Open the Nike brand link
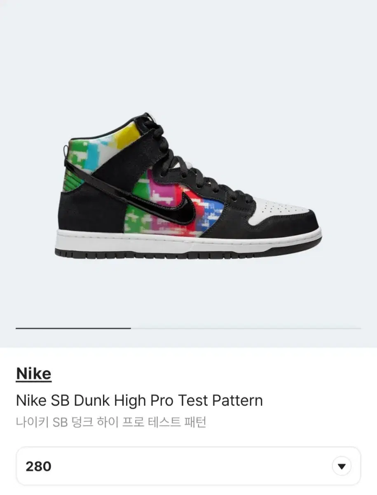 (34, 374)
